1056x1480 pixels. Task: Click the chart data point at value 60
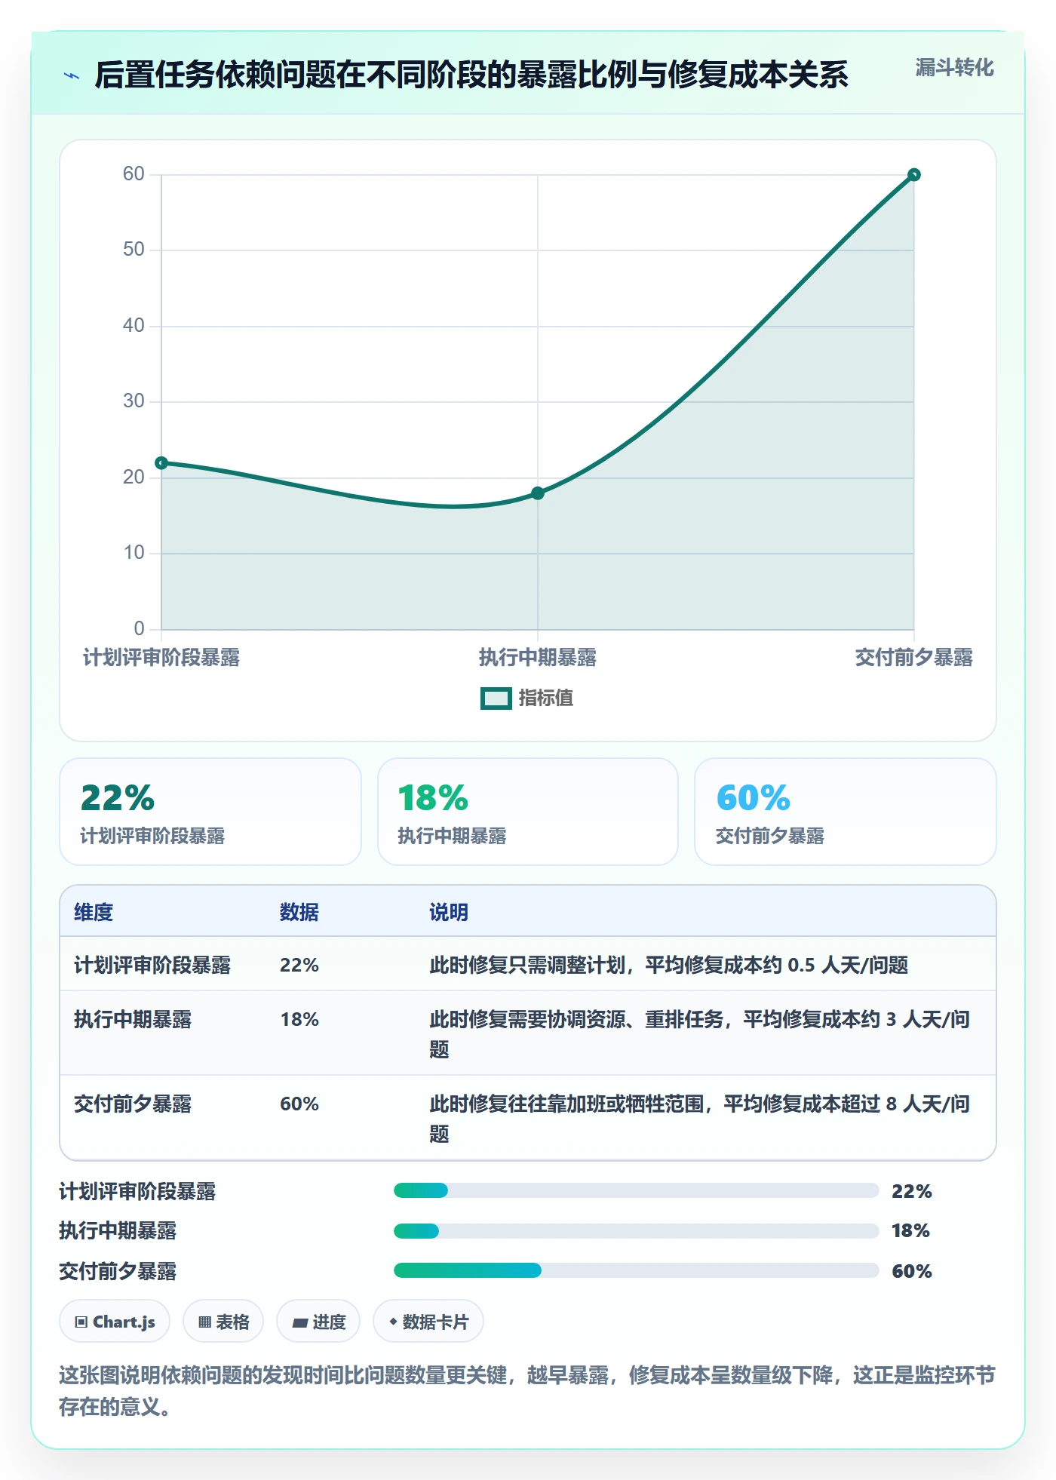tap(913, 175)
